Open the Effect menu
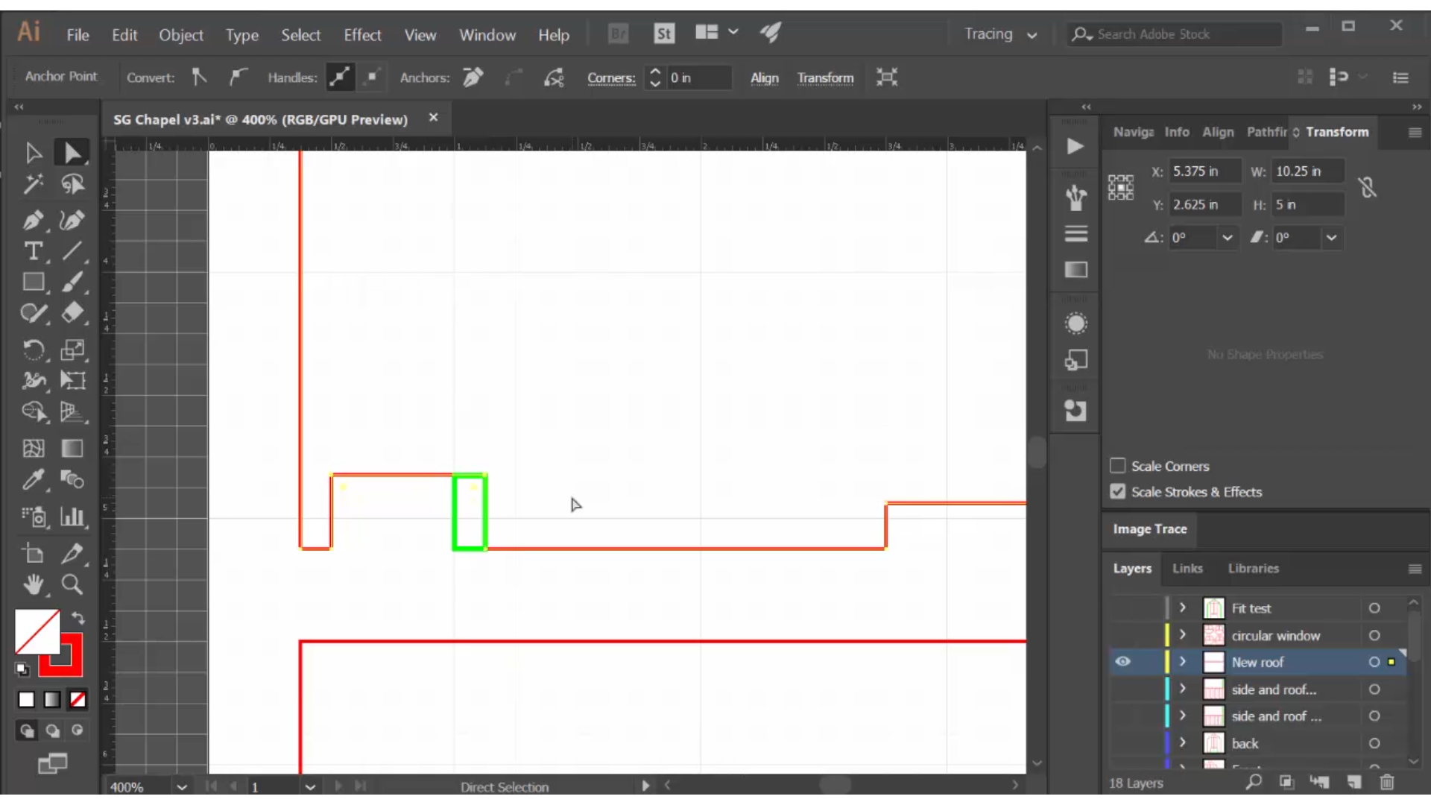Image resolution: width=1431 pixels, height=805 pixels. [x=363, y=34]
